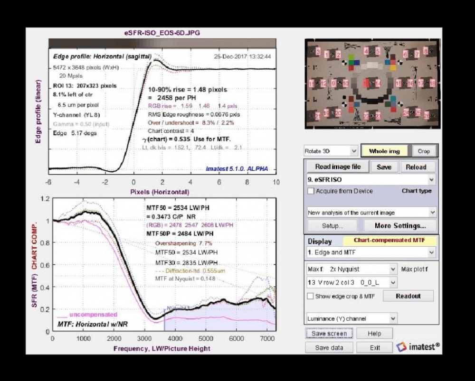Switch to Crop view mode

point(424,151)
